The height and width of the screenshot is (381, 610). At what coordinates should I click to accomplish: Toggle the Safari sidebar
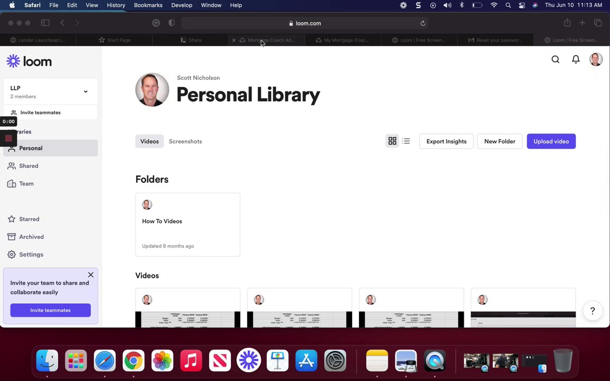pyautogui.click(x=45, y=23)
